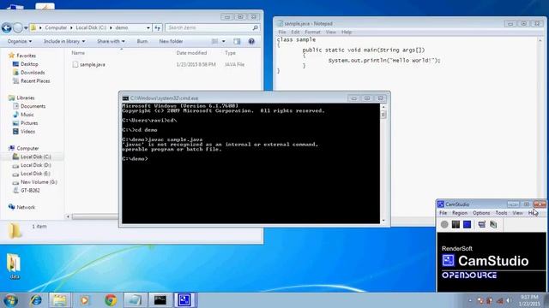Open Share with dropdown

tap(111, 41)
